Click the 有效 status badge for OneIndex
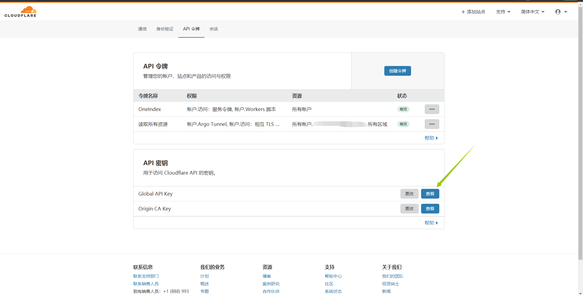This screenshot has height=295, width=583. click(x=403, y=109)
